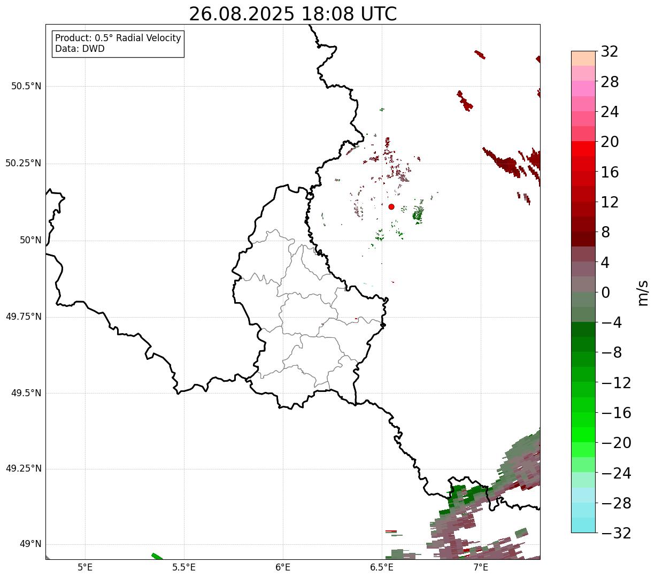The width and height of the screenshot is (655, 578).
Task: Click the cyan swatch at bottom of colorbar
Action: coord(583,525)
